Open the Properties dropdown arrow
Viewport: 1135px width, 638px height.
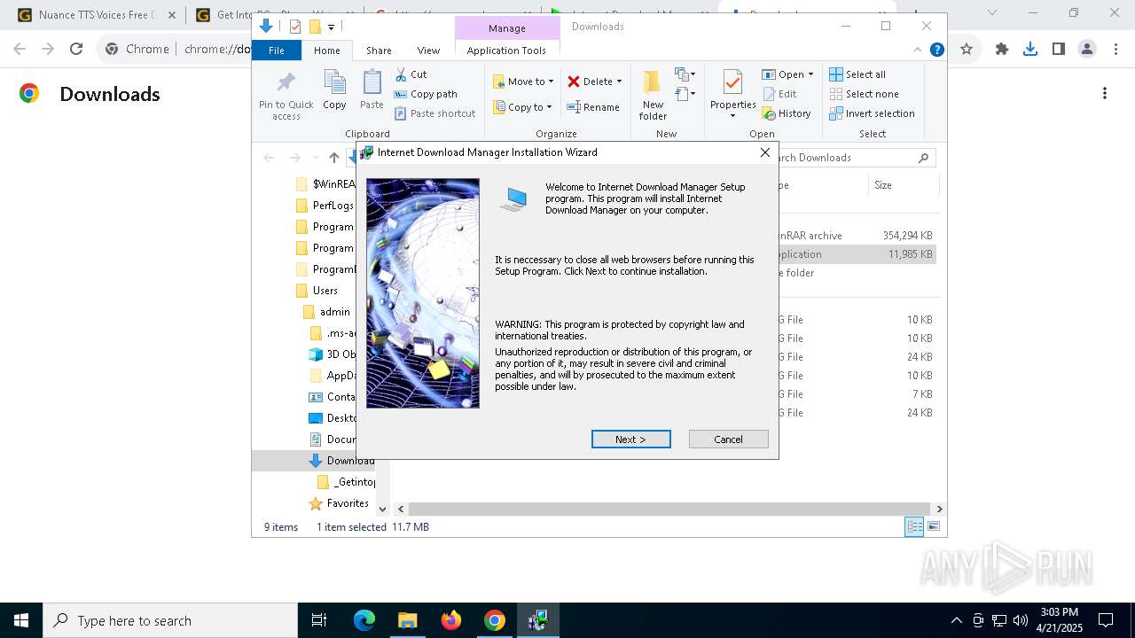[x=732, y=115]
